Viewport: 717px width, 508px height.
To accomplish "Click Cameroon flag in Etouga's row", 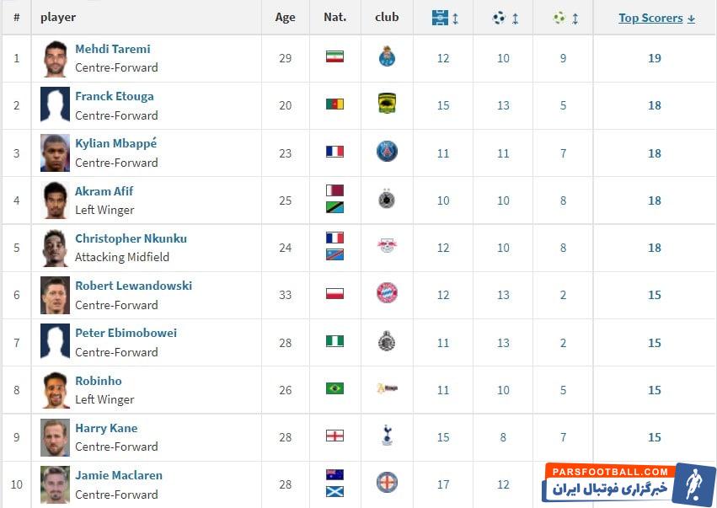I will click(x=334, y=104).
